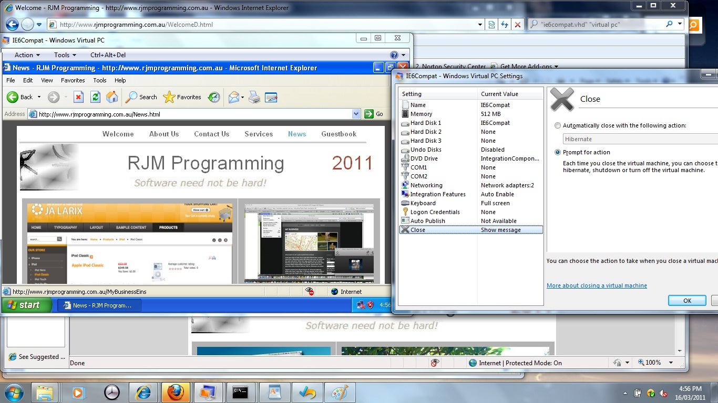Viewport: 718px width, 403px height.
Task: Open IE6 Mail button dropdown arrow
Action: pos(242,97)
